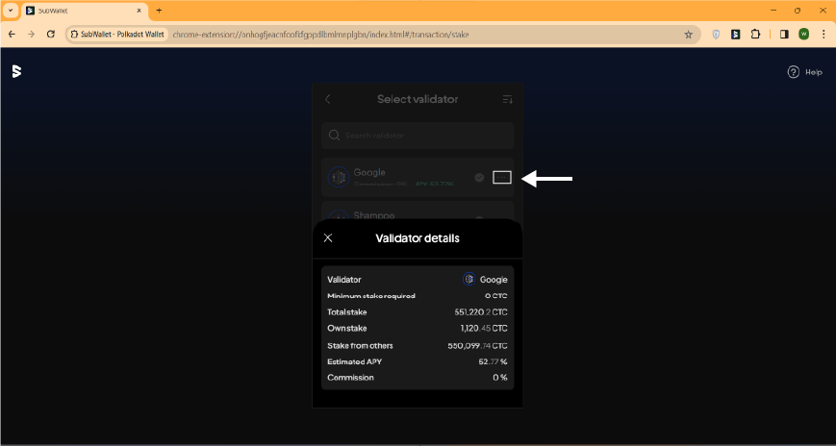Click the Estimated APY 52.77 % value
Viewport: 836px width, 446px height.
(x=493, y=361)
